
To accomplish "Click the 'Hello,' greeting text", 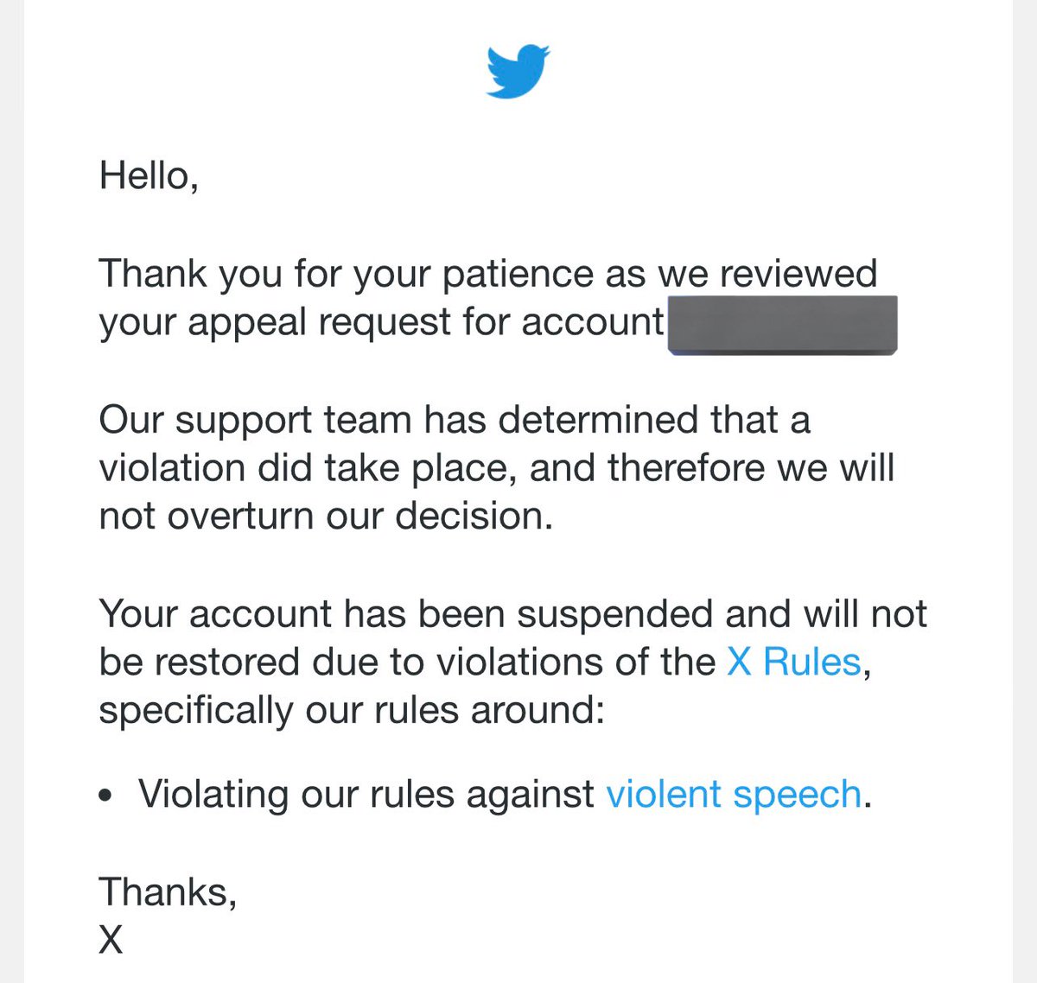I will [150, 176].
